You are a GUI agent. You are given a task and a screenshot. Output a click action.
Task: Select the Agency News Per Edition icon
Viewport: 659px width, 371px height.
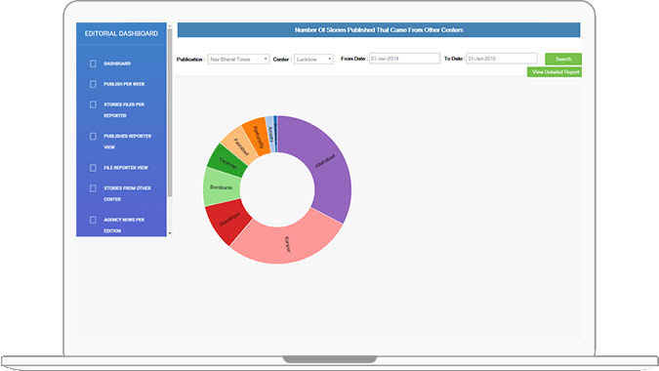(x=93, y=220)
